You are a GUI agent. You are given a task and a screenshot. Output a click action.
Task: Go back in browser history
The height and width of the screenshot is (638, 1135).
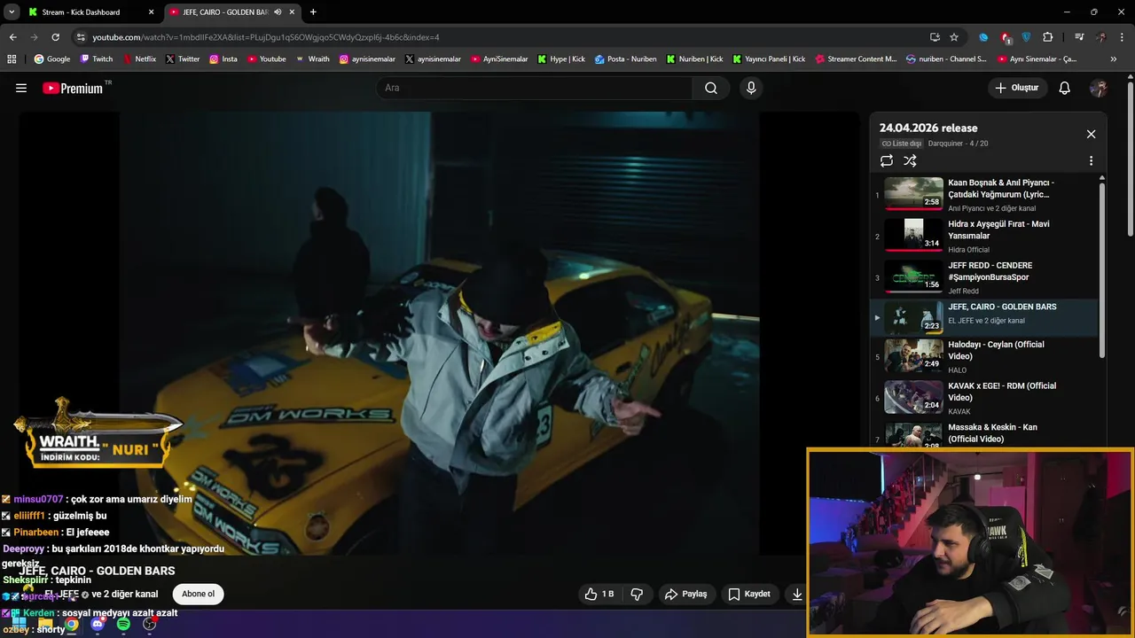pos(12,37)
